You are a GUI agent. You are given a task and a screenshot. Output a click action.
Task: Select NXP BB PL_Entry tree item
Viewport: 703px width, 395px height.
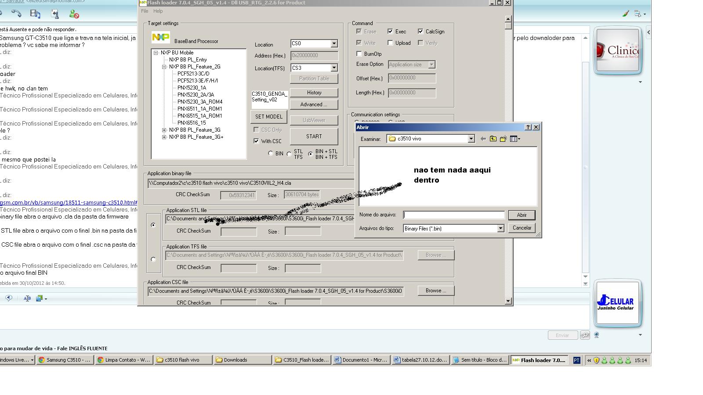click(x=188, y=60)
